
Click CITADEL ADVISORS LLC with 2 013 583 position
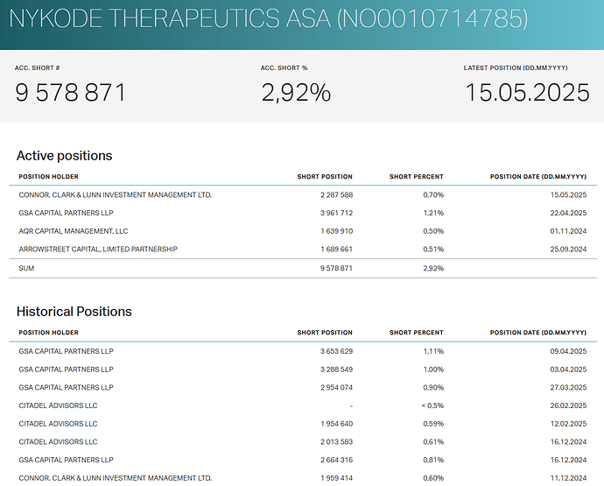[58, 442]
